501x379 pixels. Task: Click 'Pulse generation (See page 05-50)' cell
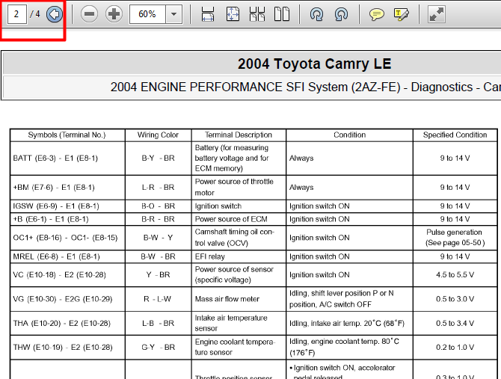pos(455,238)
